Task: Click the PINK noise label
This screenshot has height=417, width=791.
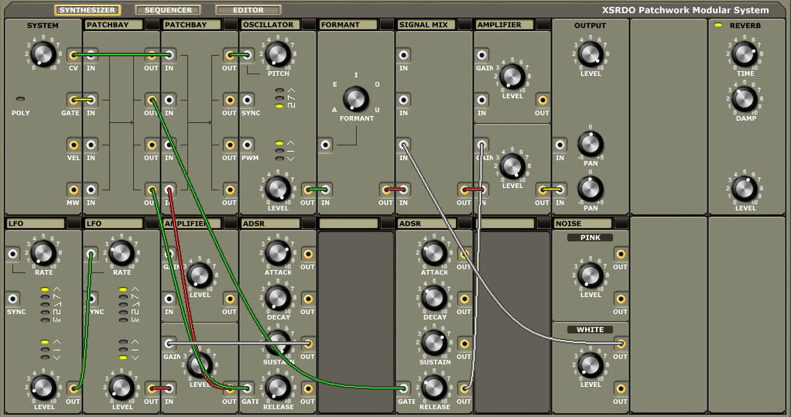Action: pyautogui.click(x=591, y=238)
